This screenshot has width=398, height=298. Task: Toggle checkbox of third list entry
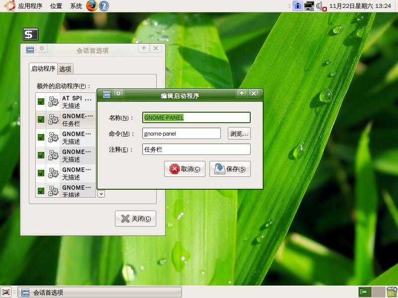pos(41,137)
